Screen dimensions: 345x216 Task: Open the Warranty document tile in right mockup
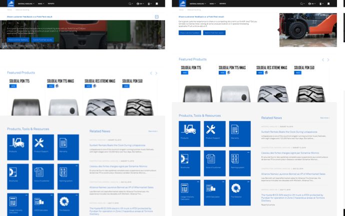click(240, 134)
